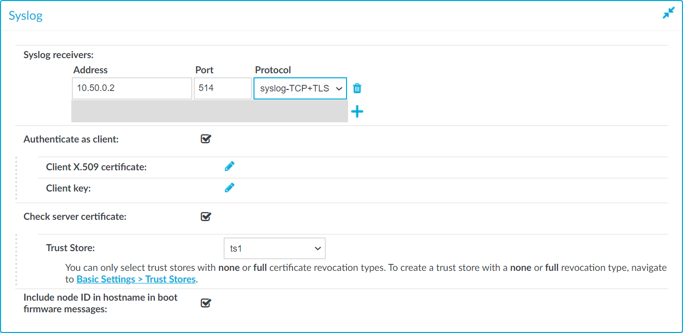Edit the Client key
This screenshot has width=683, height=333.
[230, 188]
